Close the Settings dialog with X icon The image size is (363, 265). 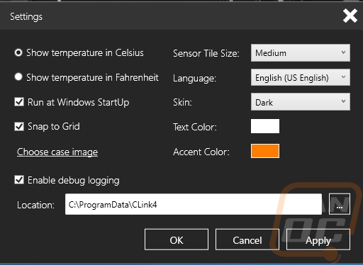point(350,16)
